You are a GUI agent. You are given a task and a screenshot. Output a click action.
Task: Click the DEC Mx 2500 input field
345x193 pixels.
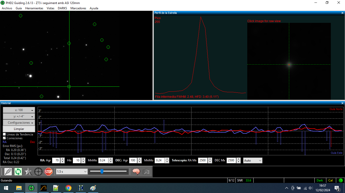tap(231, 160)
